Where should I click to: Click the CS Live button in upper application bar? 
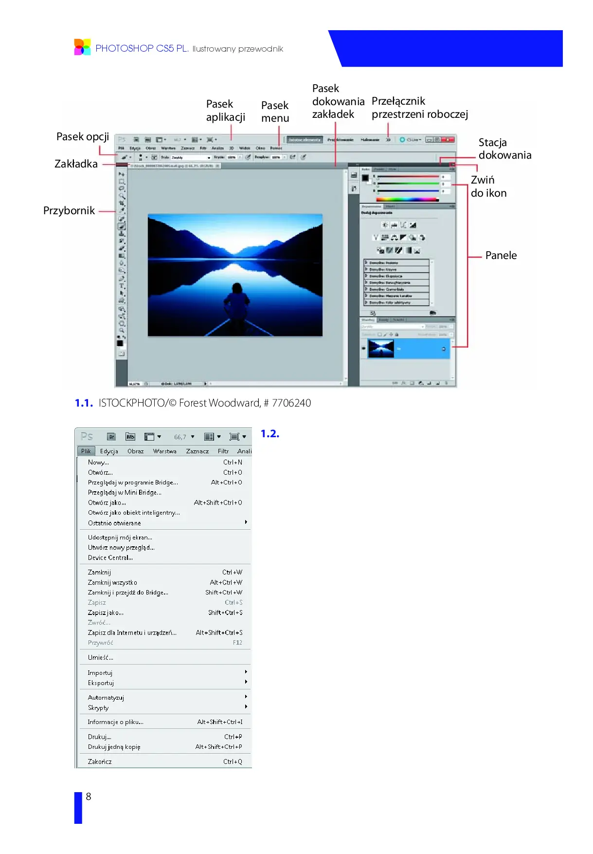point(411,140)
